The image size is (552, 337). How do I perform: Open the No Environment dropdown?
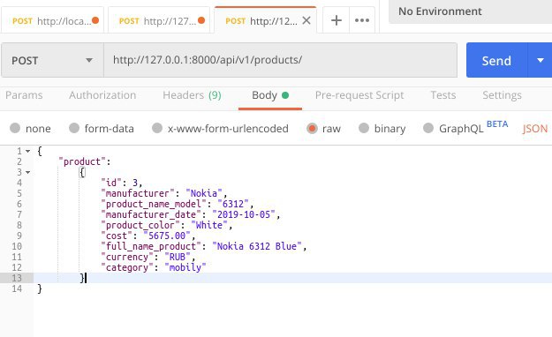pos(471,11)
